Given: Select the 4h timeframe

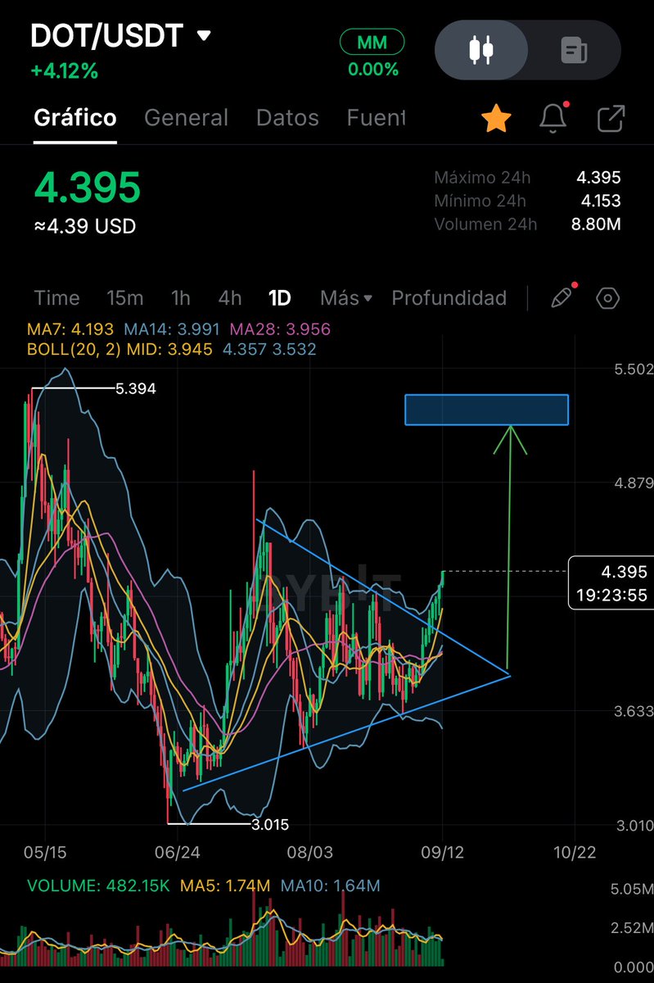Looking at the screenshot, I should [x=230, y=297].
